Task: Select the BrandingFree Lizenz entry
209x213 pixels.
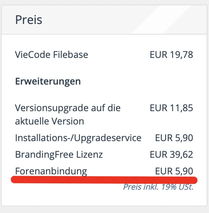Action: 59,154
